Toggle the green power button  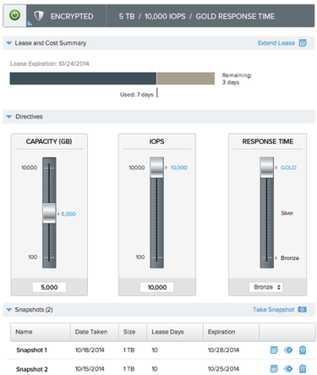pos(14,15)
